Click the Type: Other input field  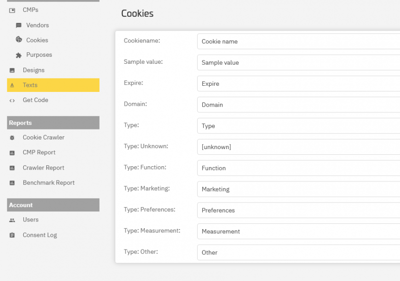coord(299,252)
